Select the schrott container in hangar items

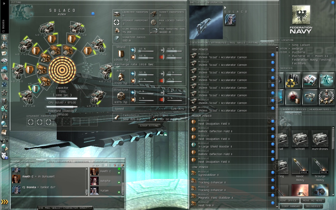300,140
